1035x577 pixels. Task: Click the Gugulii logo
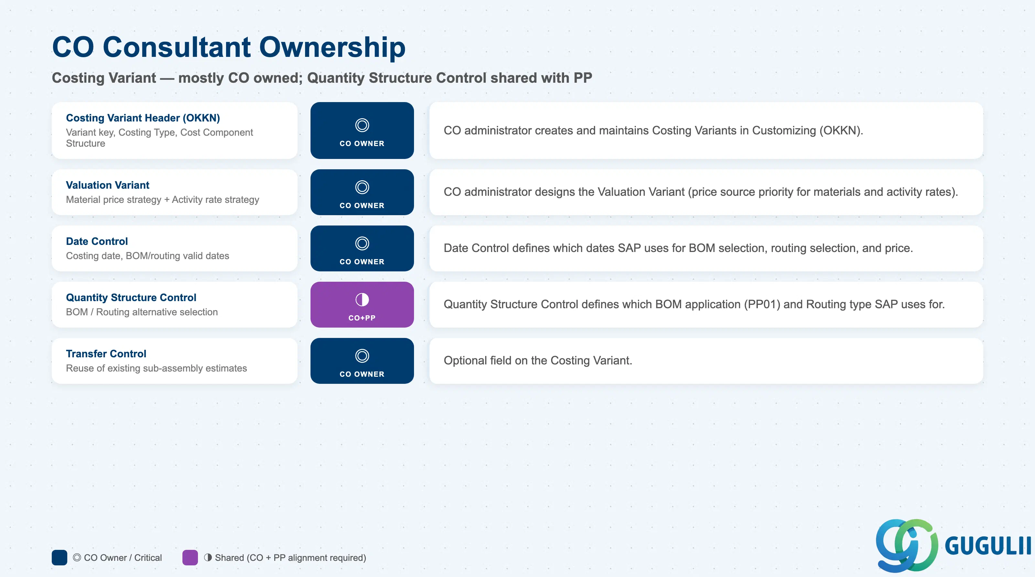coord(953,545)
